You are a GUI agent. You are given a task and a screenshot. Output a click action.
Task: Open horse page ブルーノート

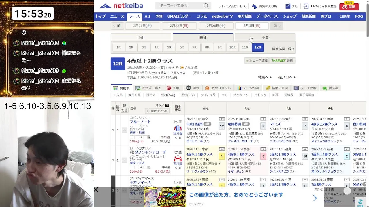point(140,122)
